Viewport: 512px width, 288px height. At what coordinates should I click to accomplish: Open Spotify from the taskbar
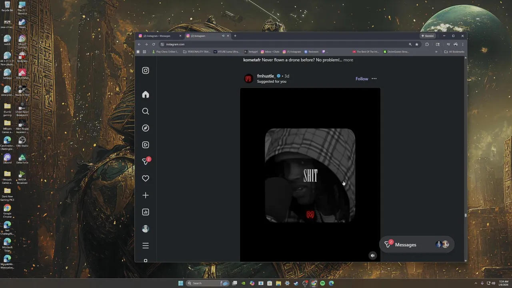pyautogui.click(x=322, y=283)
